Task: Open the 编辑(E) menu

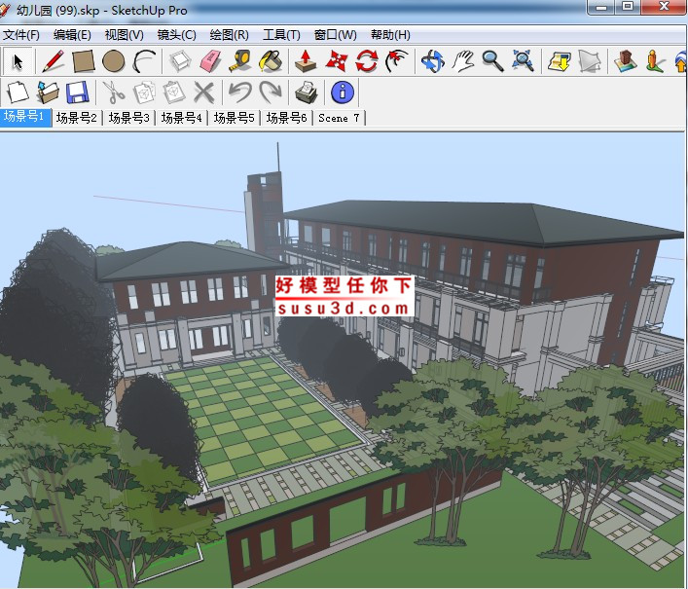Action: click(72, 35)
